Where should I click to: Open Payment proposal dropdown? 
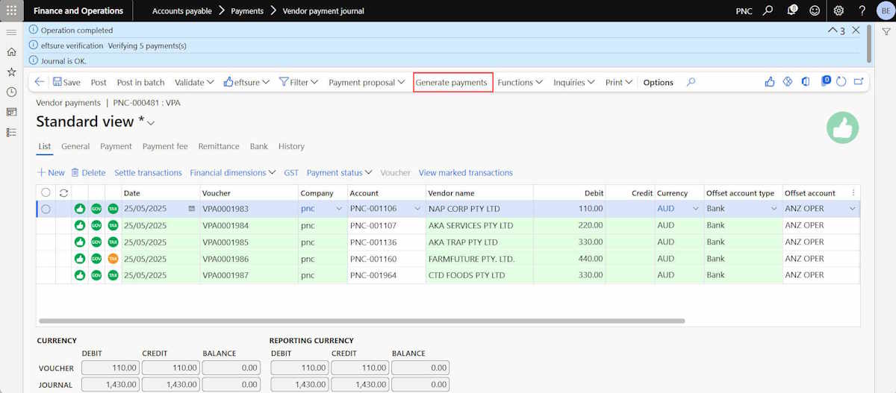tap(367, 82)
